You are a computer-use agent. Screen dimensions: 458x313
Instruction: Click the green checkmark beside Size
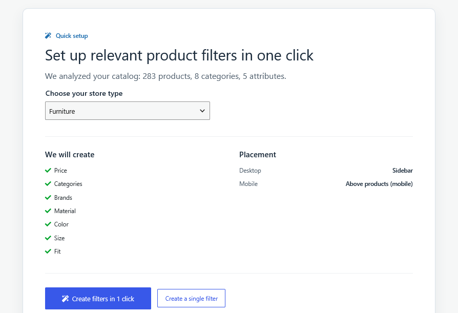48,238
